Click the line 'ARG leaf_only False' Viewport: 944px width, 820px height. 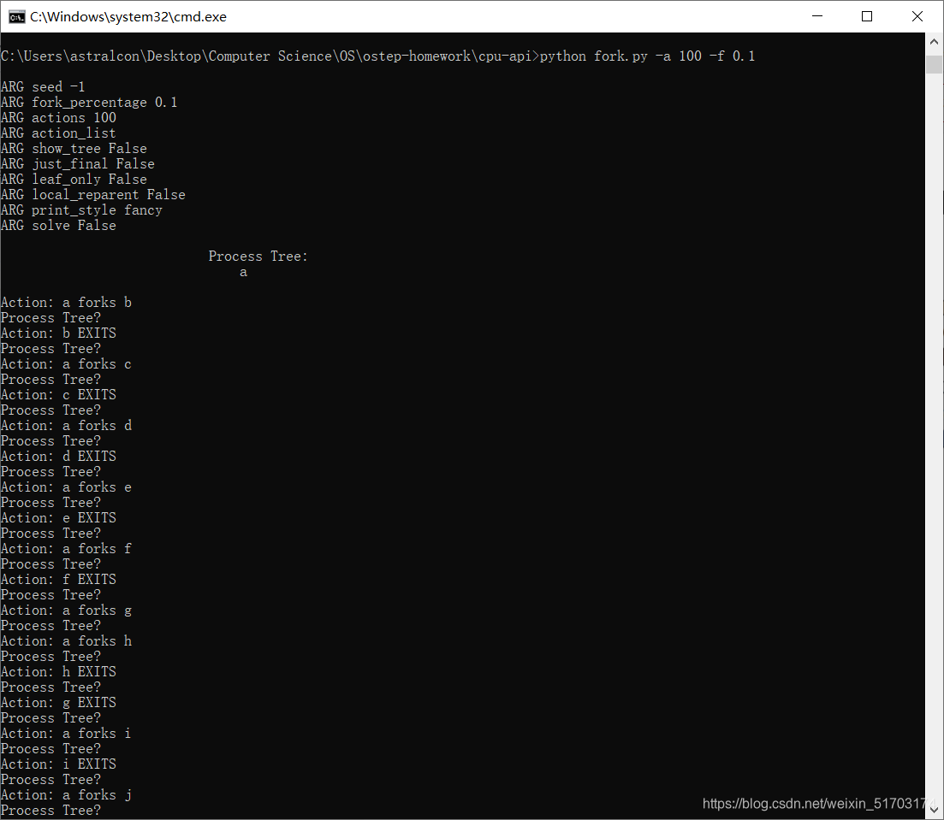74,180
